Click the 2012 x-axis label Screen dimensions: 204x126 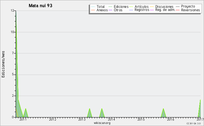(52, 120)
